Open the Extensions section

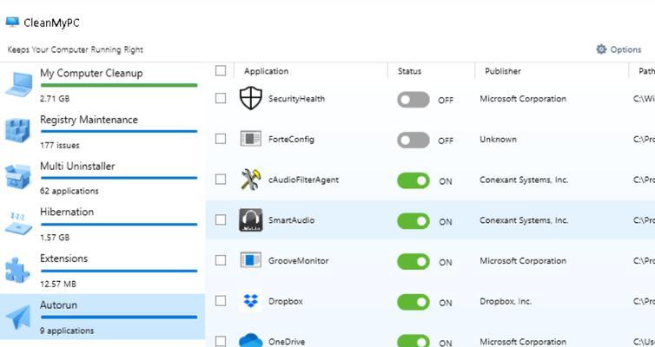click(x=103, y=271)
